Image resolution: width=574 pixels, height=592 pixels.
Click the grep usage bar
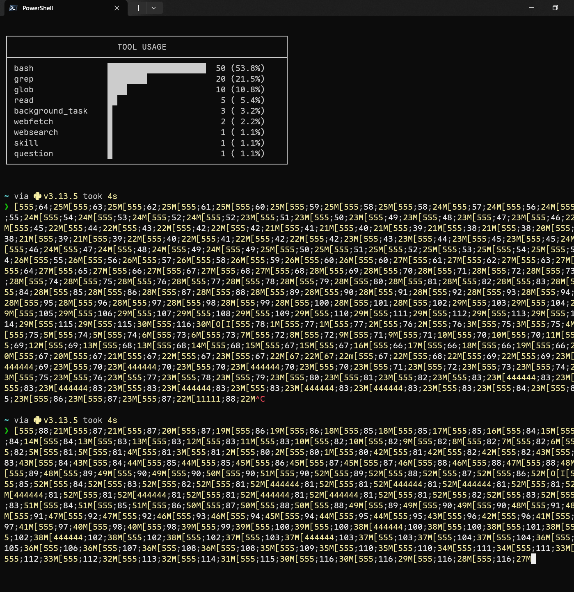point(127,79)
